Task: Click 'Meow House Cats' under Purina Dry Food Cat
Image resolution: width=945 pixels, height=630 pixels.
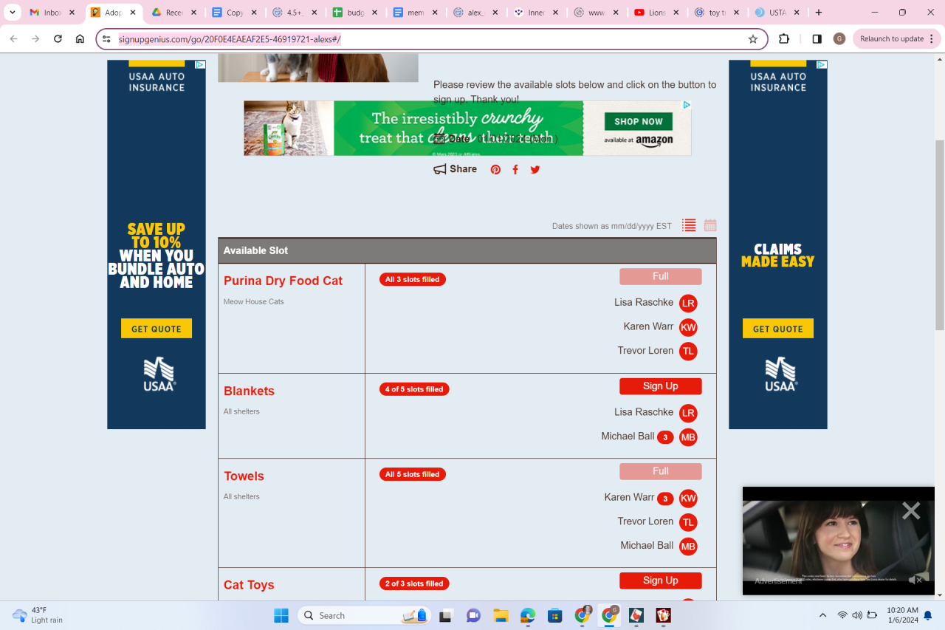Action: (254, 301)
